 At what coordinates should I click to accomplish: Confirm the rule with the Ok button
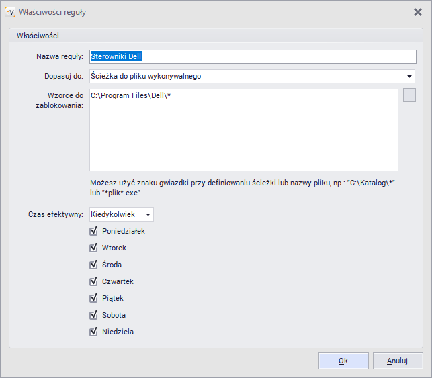(x=343, y=361)
